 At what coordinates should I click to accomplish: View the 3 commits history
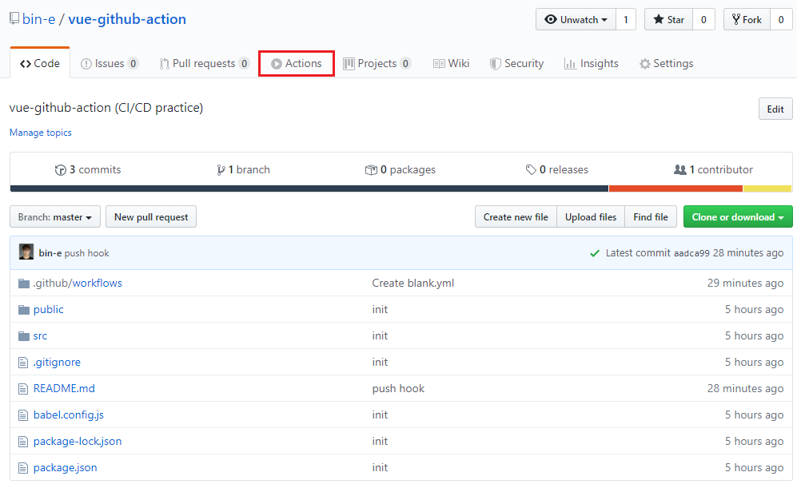click(x=88, y=169)
